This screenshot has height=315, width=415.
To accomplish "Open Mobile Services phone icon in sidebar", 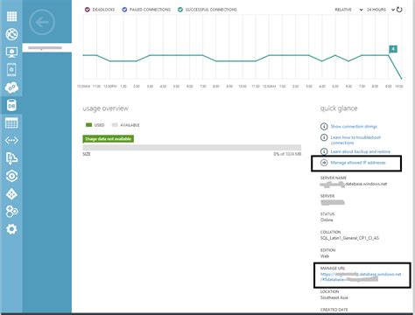I will pyautogui.click(x=11, y=70).
